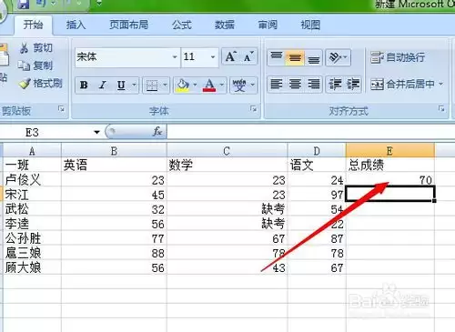The image size is (455, 332).
Task: Click inside the formula bar
Action: click(x=310, y=132)
